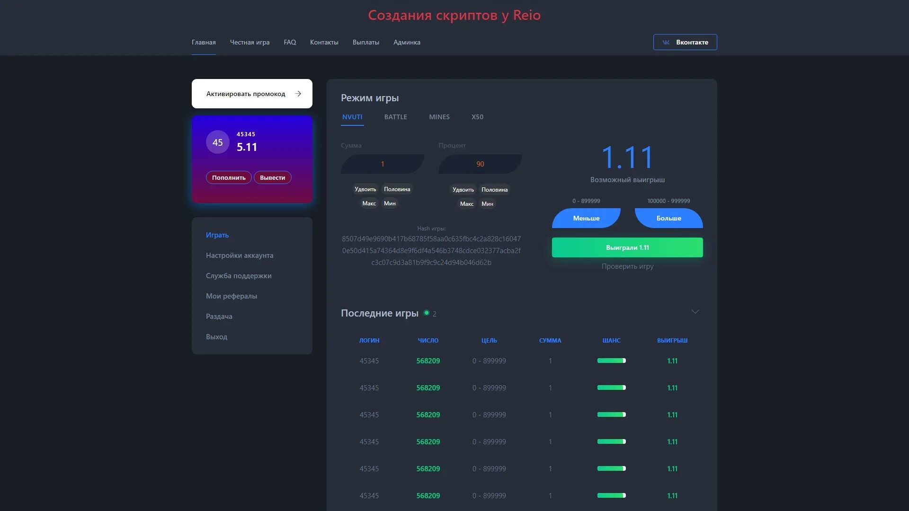
Task: Open Служба поддержки in the sidebar
Action: pos(239,276)
